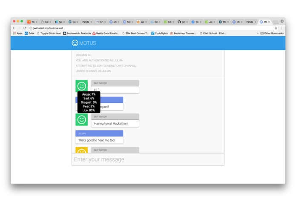Viewport: 296px width, 210px height.
Task: Click the green smiley avatar beside "Hi :)"
Action: [81, 86]
